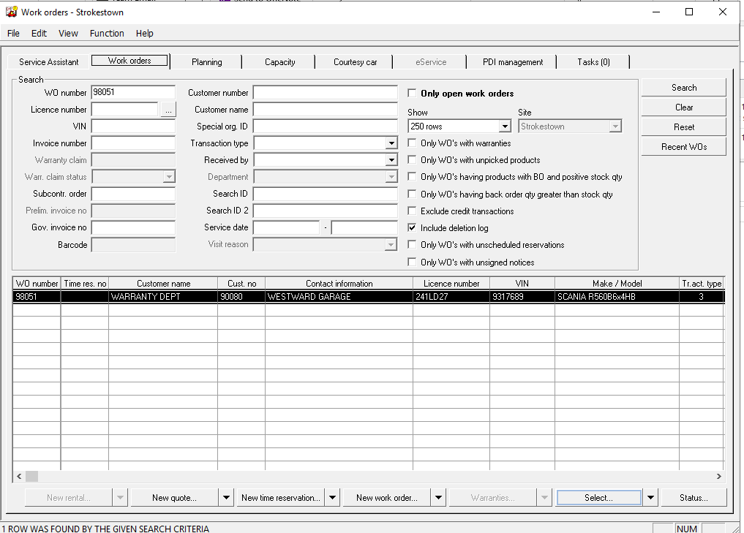Enable Exclude credit transactions option
The width and height of the screenshot is (744, 533).
coord(412,211)
